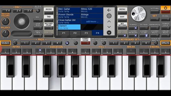Tap the ribbon strip below the joystick

(22, 34)
